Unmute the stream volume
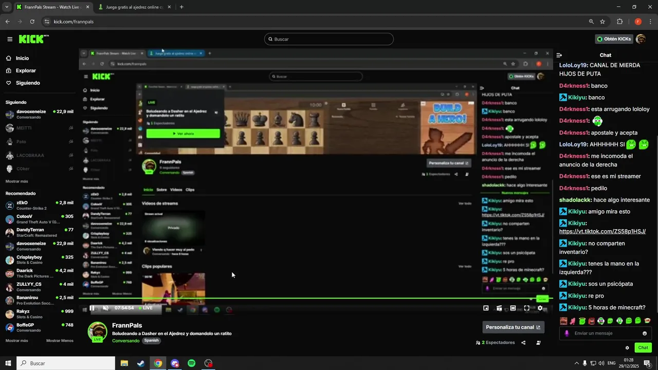 (x=105, y=308)
